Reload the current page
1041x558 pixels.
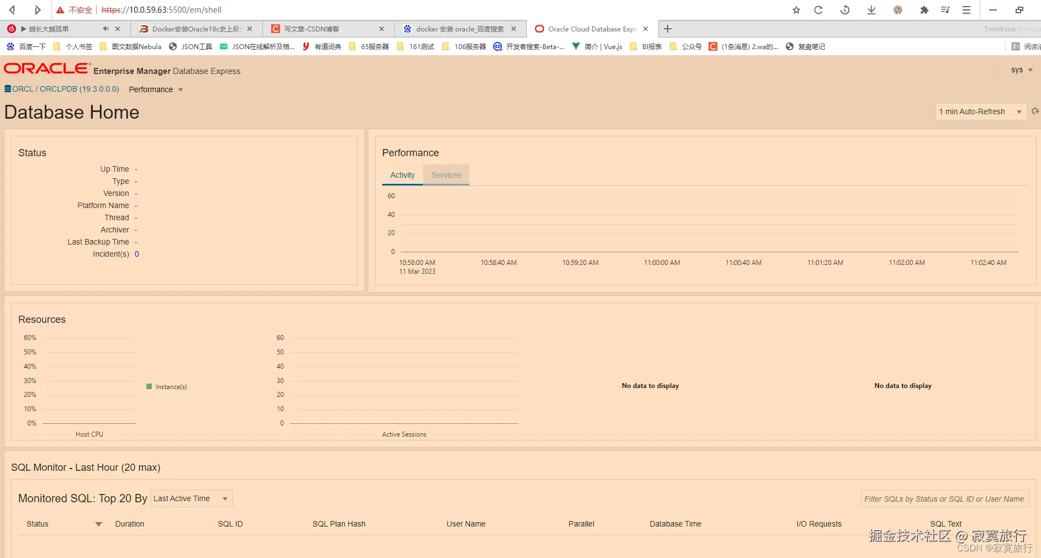(818, 10)
